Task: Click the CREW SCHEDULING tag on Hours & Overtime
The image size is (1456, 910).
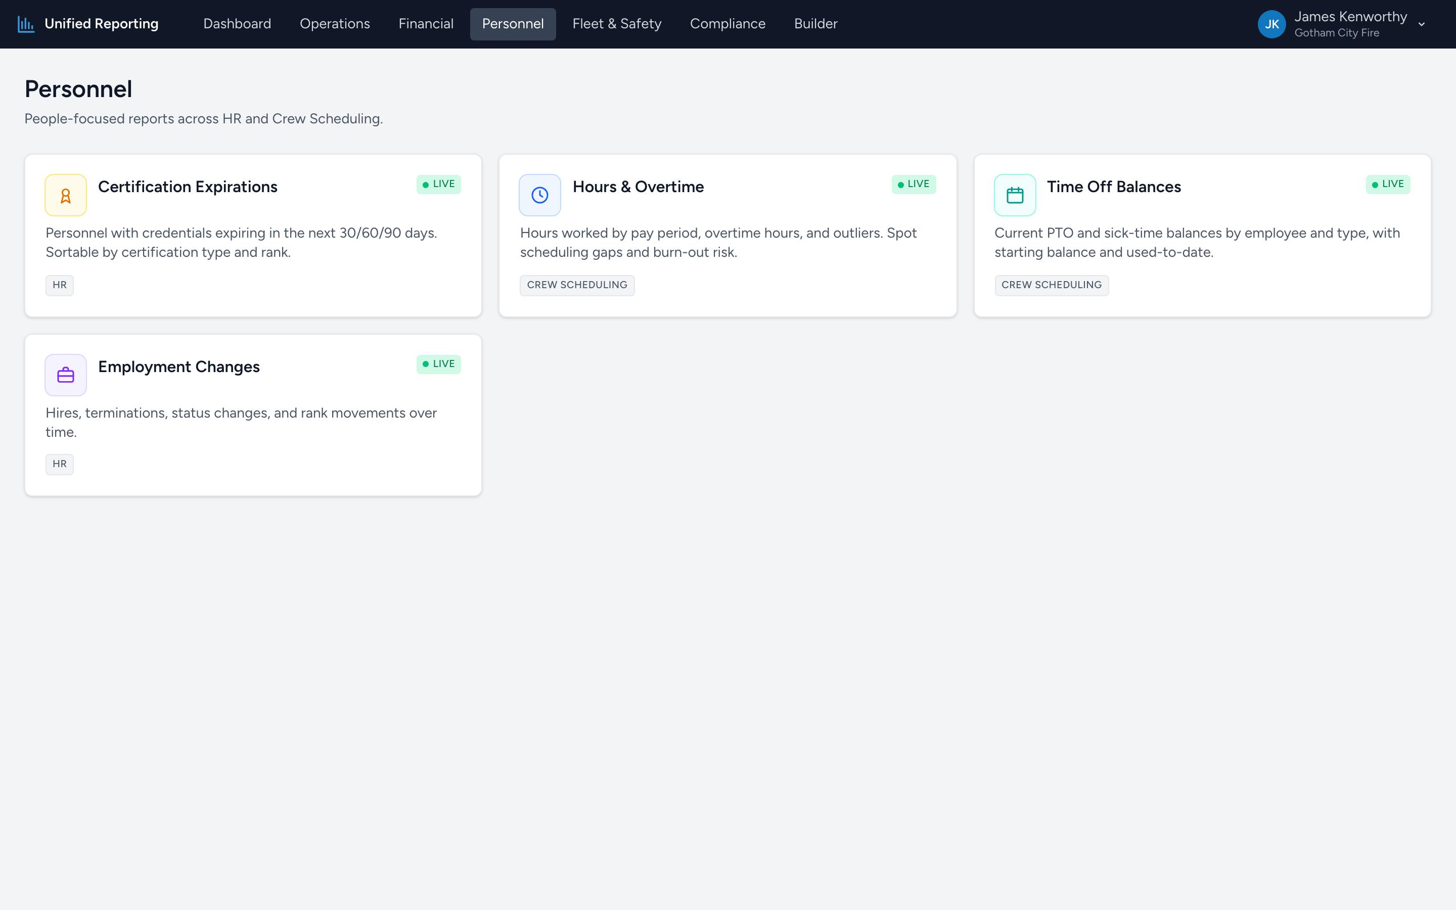Action: coord(577,285)
